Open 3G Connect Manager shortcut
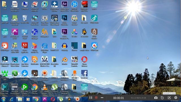The height and width of the screenshot is (102, 181). pos(35,34)
